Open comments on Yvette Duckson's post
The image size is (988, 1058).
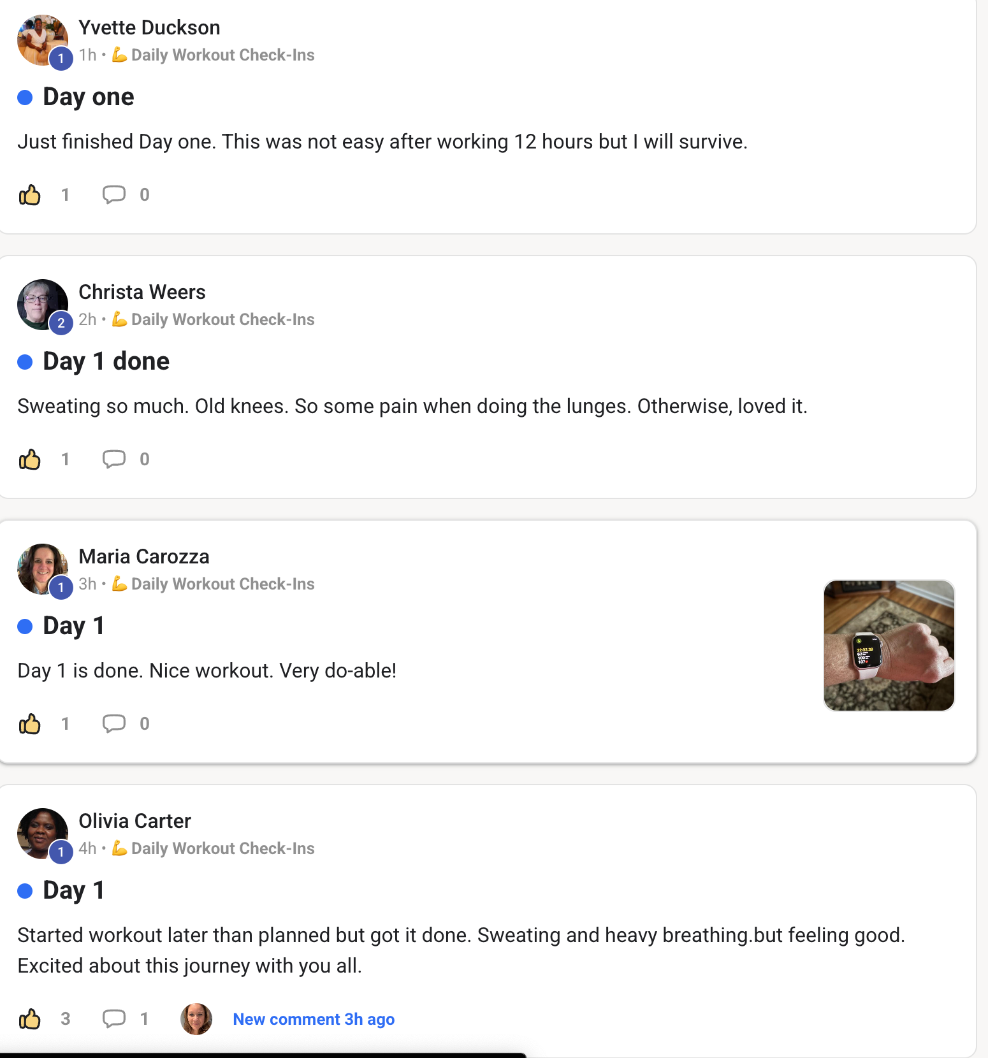tap(114, 195)
